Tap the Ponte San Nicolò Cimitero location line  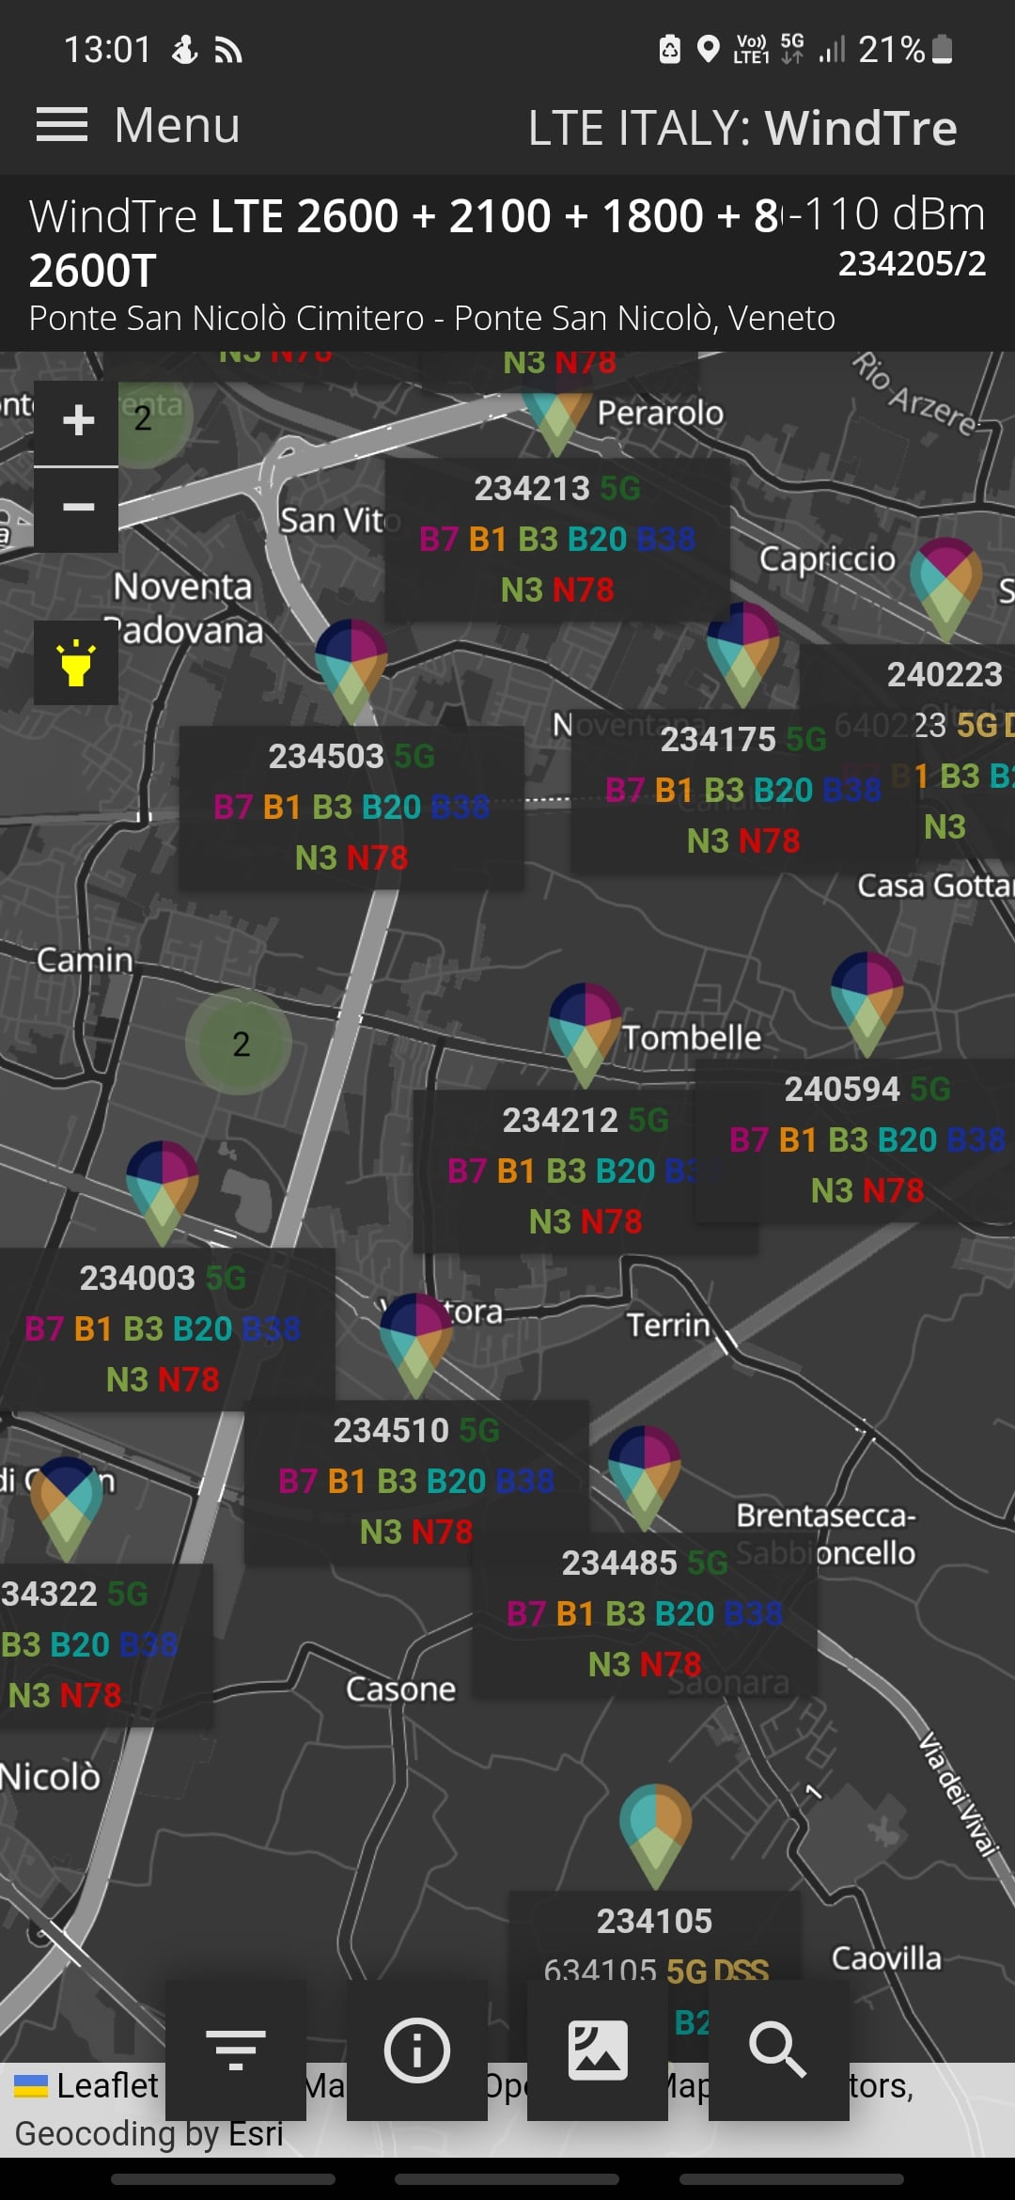pos(431,318)
